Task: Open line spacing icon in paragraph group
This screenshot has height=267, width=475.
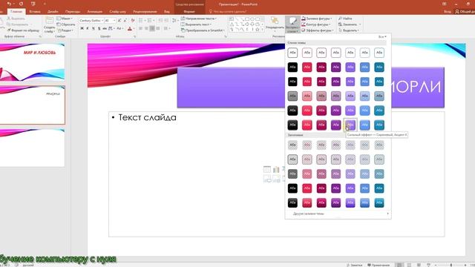Action: click(174, 20)
